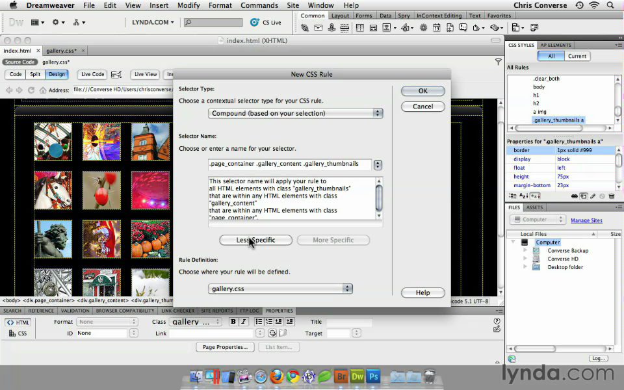Viewport: 624px width, 390px height.
Task: Click the Comment insert icon
Action: 463,28
